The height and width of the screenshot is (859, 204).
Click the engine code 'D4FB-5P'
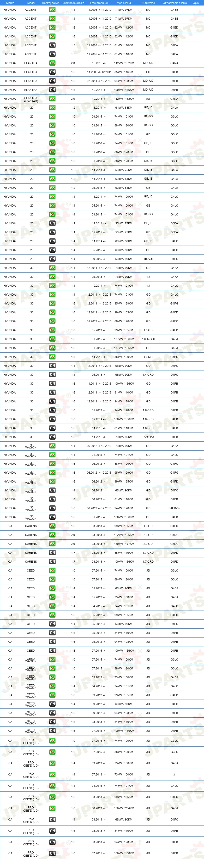tap(175, 508)
